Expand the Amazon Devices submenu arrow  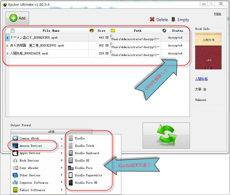tap(62, 146)
